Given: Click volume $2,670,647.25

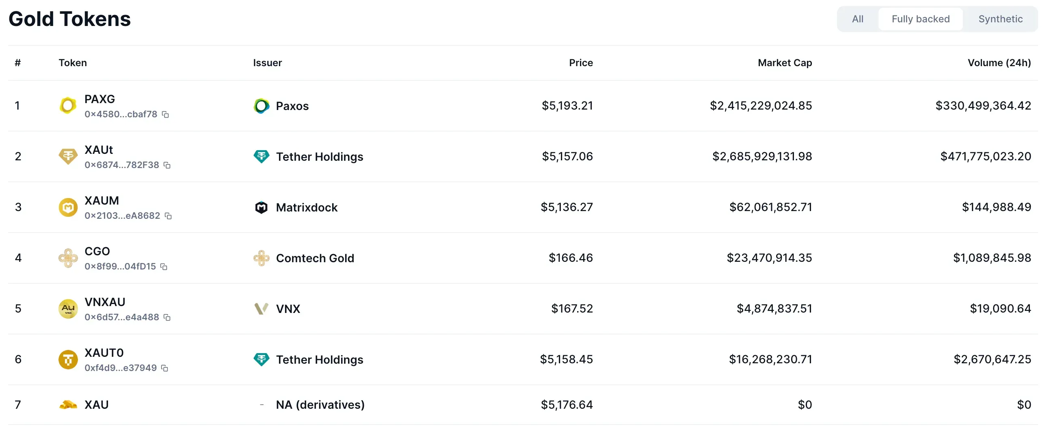Looking at the screenshot, I should click(x=992, y=360).
